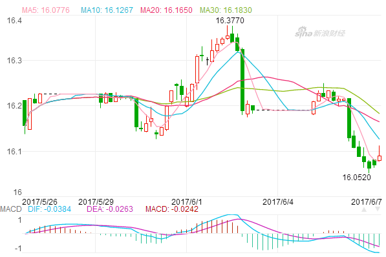Click the 16.3 price axis label
The image size is (386, 257).
[14, 61]
